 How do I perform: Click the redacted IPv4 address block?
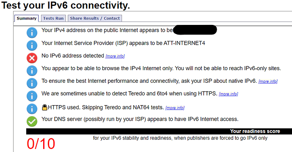pyautogui.click(x=195, y=30)
